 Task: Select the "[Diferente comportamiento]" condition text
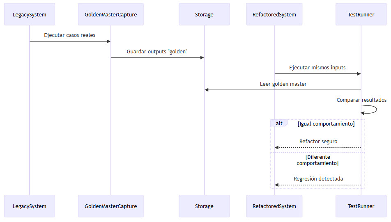click(317, 160)
